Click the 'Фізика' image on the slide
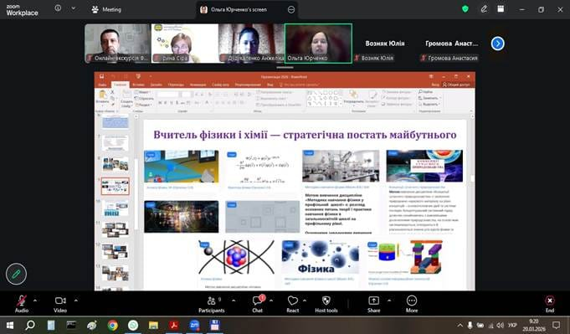Viewport: 570px width, 334px height. (321, 257)
